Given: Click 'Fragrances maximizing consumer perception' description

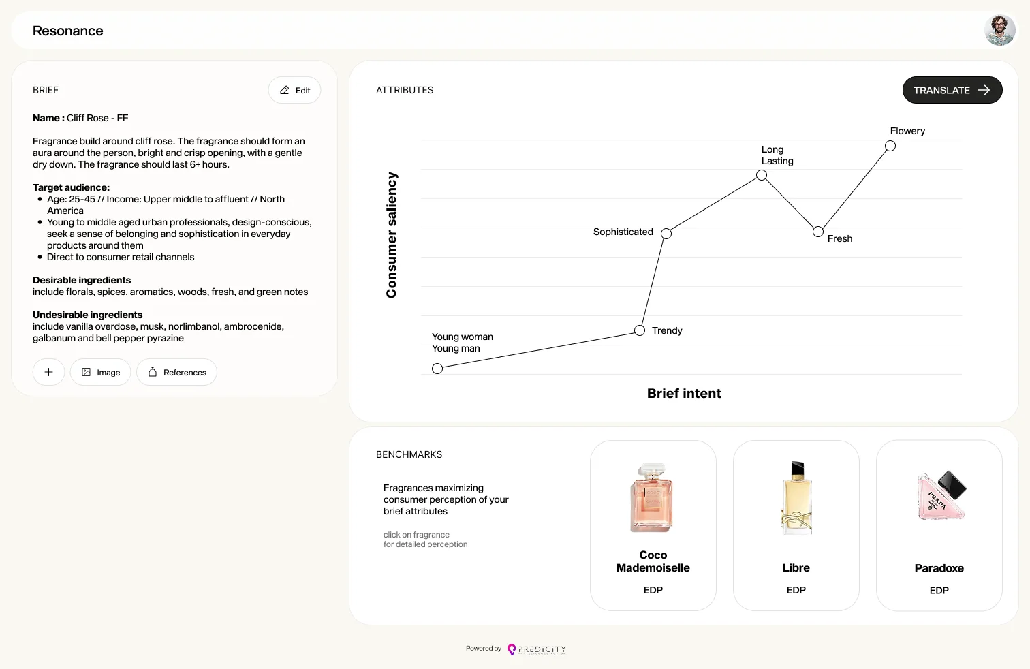Looking at the screenshot, I should point(446,499).
